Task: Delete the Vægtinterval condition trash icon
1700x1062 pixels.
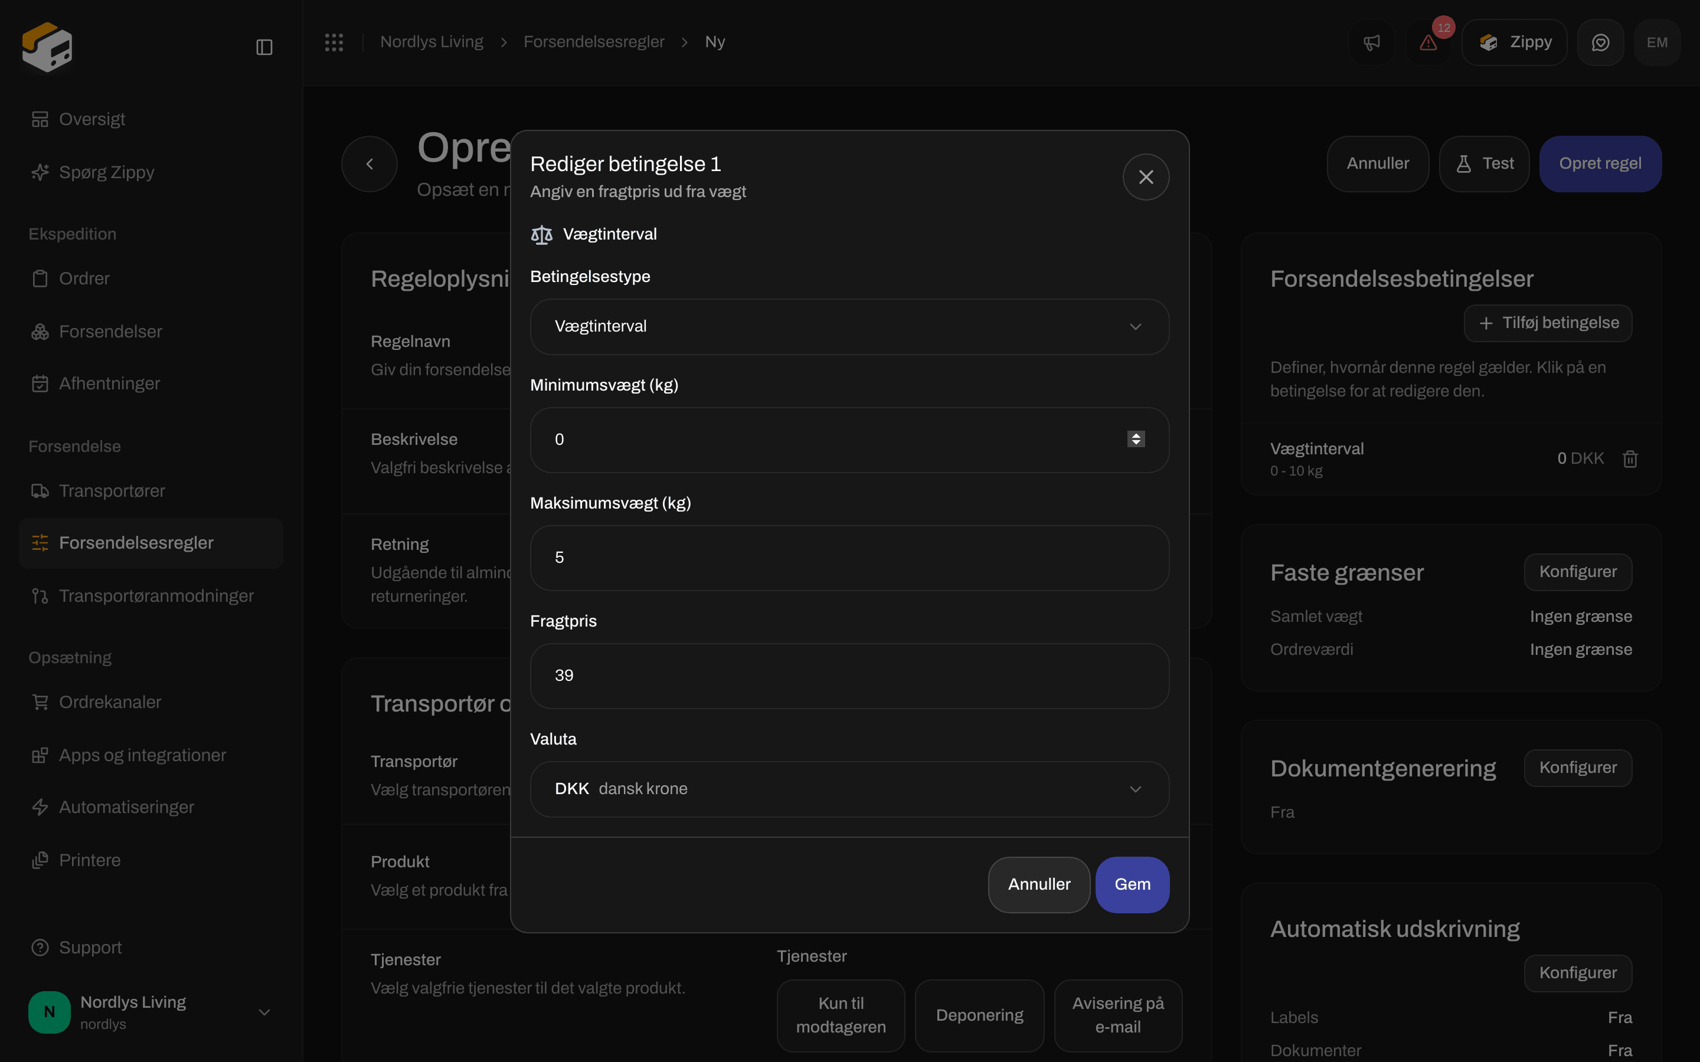Action: 1630,458
